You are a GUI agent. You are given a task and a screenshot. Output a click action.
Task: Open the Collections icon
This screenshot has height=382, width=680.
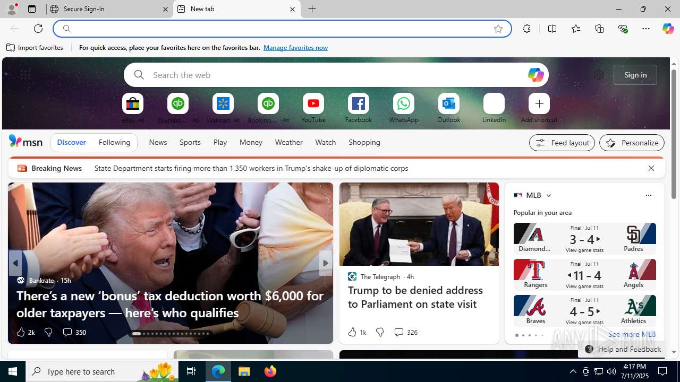pyautogui.click(x=599, y=29)
